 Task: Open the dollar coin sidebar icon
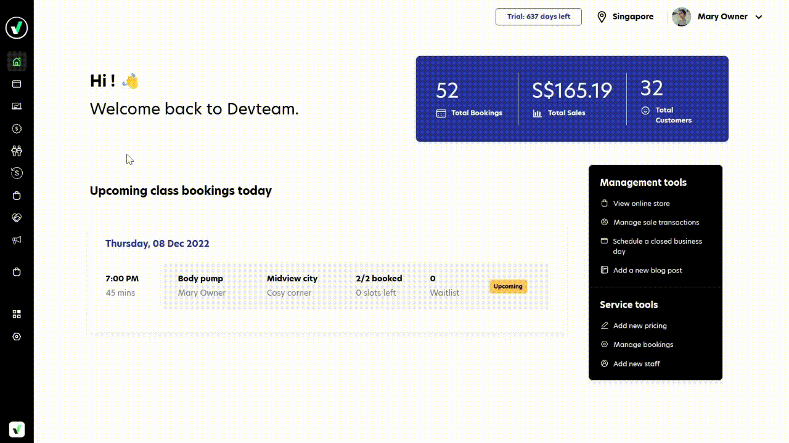[x=17, y=129]
